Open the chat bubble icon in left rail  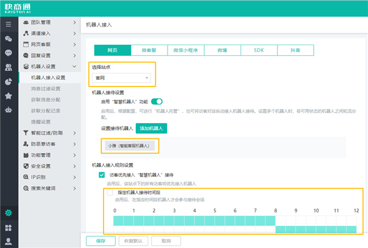click(8, 53)
